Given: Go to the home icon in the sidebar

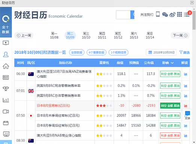Looking at the screenshot, I should pyautogui.click(x=6, y=66).
